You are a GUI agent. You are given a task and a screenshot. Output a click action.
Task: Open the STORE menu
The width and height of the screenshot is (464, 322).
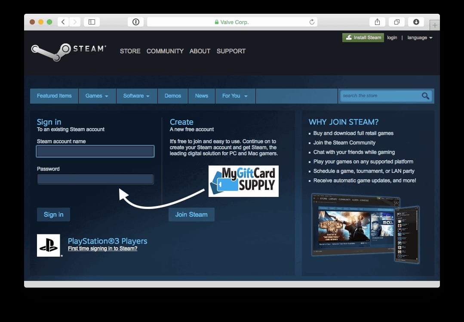click(x=130, y=51)
